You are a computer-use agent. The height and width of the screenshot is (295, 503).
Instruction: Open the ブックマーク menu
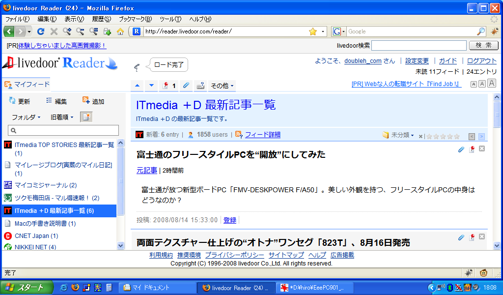coord(135,19)
